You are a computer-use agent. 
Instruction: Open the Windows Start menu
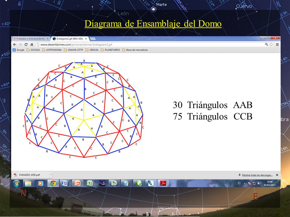click(x=16, y=183)
